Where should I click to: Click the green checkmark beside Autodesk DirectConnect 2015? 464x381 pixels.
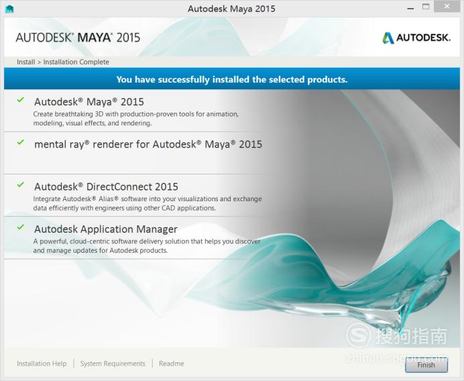20,184
